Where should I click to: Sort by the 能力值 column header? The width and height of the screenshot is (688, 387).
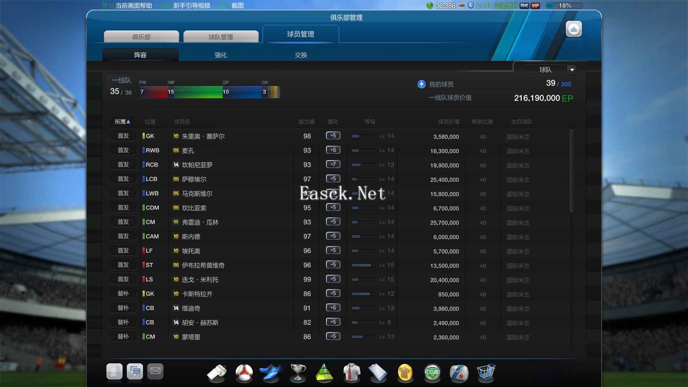pos(306,122)
